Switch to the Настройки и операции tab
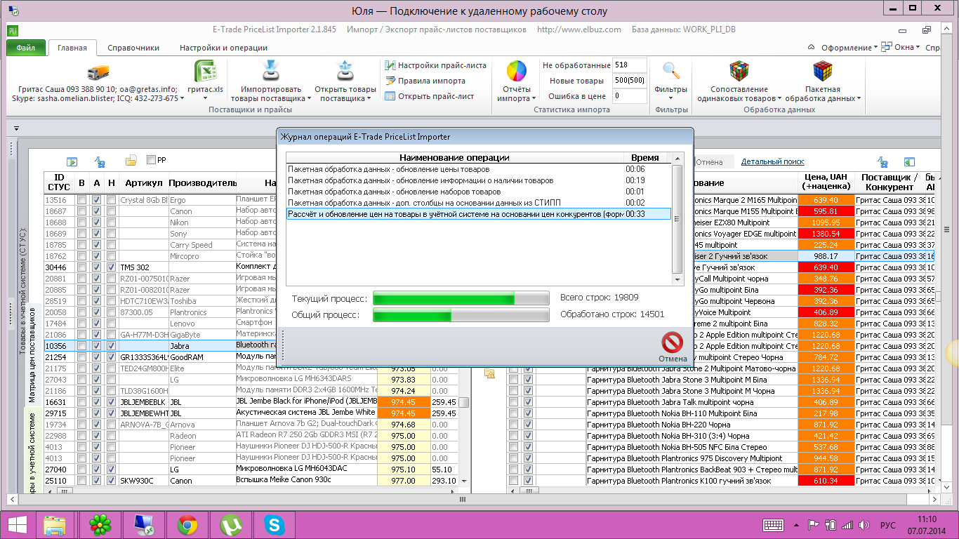959x539 pixels. click(223, 48)
